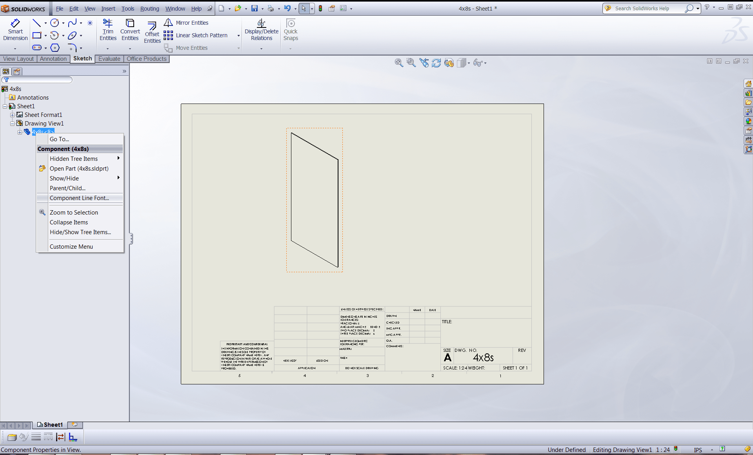Choose the Centerpoint Arc tool
The height and width of the screenshot is (455, 753).
55,35
